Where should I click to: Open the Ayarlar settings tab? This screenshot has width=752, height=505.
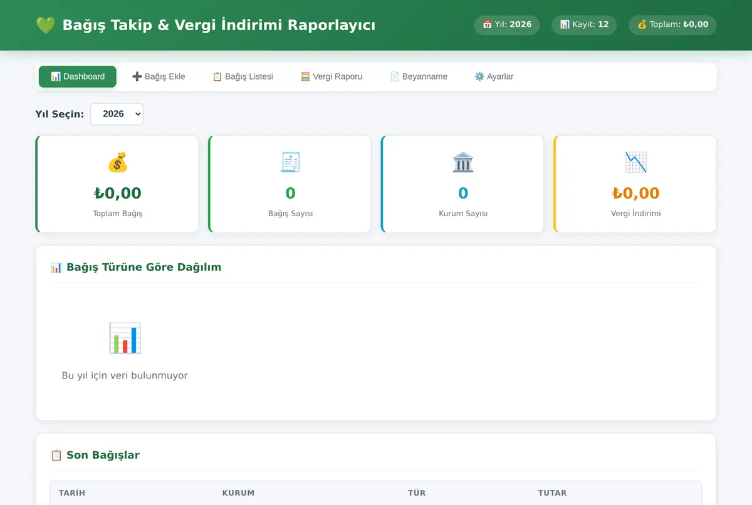pyautogui.click(x=494, y=76)
